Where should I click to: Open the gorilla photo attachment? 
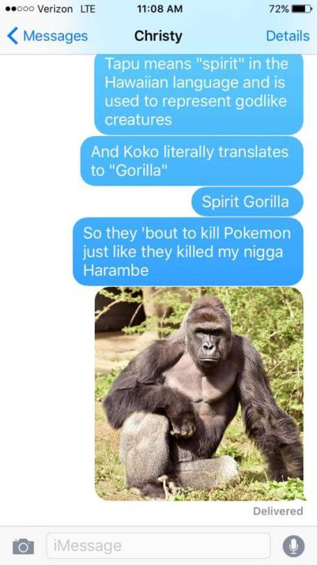(x=199, y=393)
